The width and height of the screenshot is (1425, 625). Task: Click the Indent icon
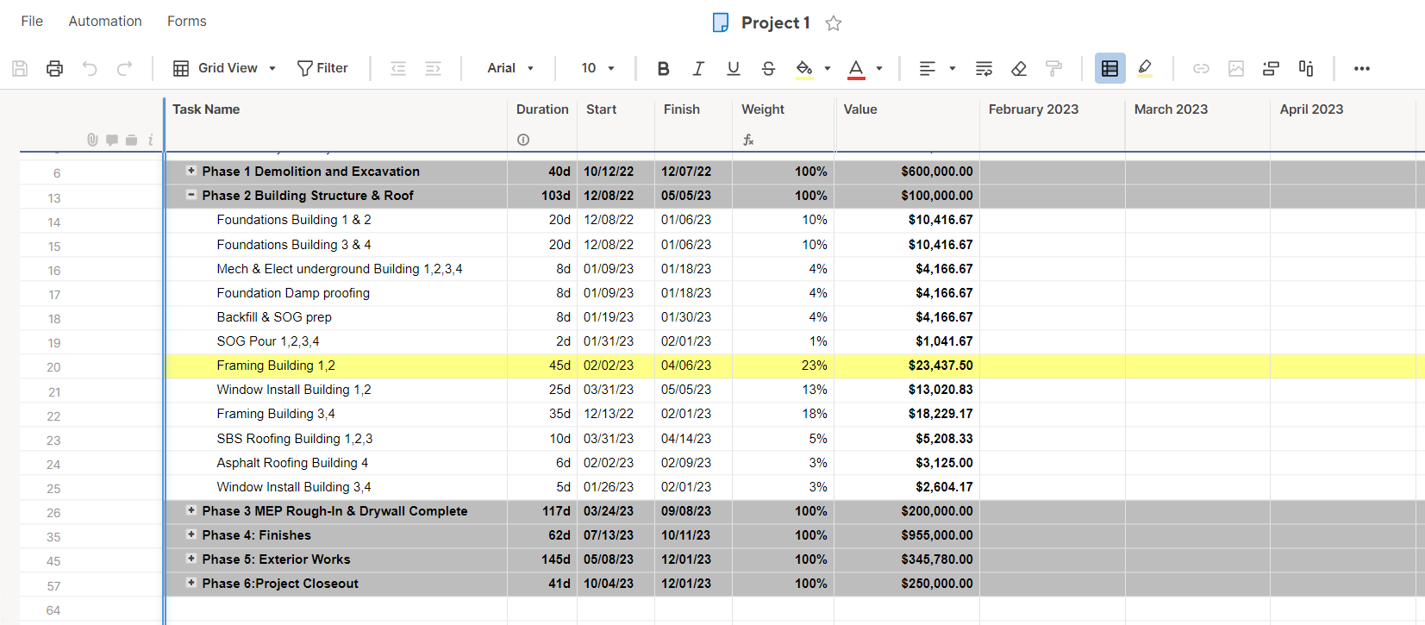tap(433, 68)
